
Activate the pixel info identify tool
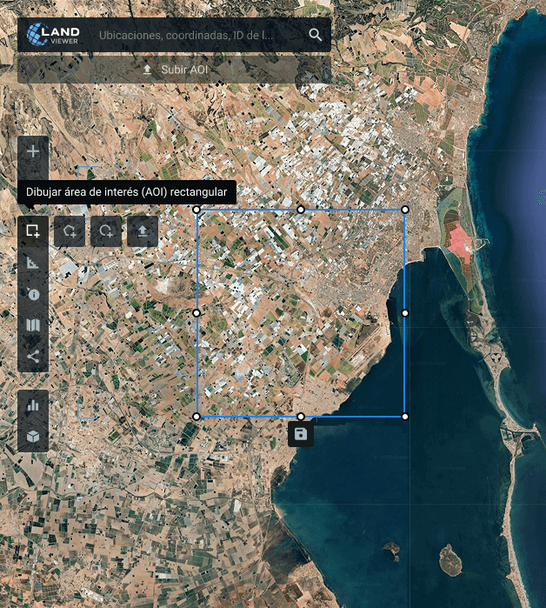tap(33, 294)
